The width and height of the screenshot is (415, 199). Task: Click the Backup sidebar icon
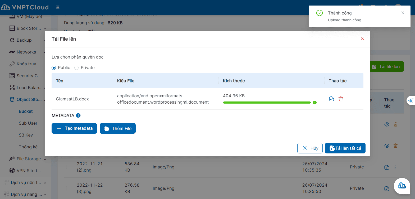pyautogui.click(x=12, y=40)
